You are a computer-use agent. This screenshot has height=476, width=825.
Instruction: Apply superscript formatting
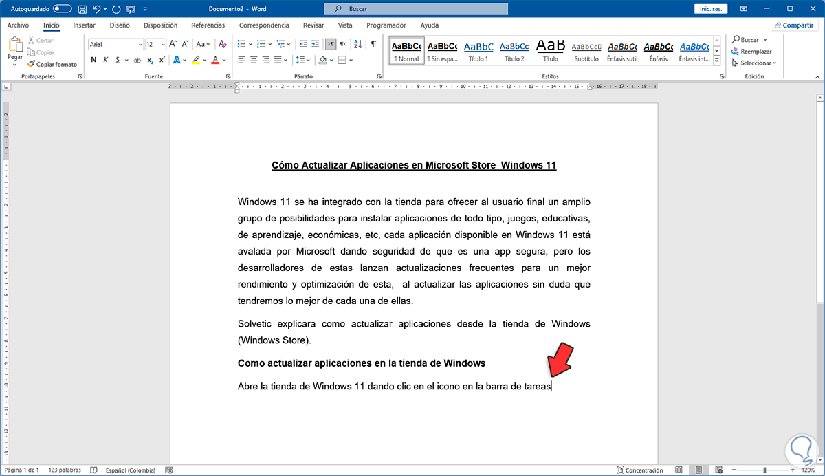(x=162, y=60)
